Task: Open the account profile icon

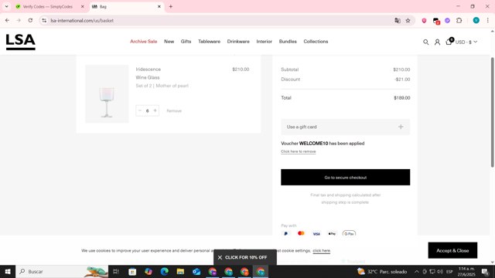Action: [x=437, y=42]
